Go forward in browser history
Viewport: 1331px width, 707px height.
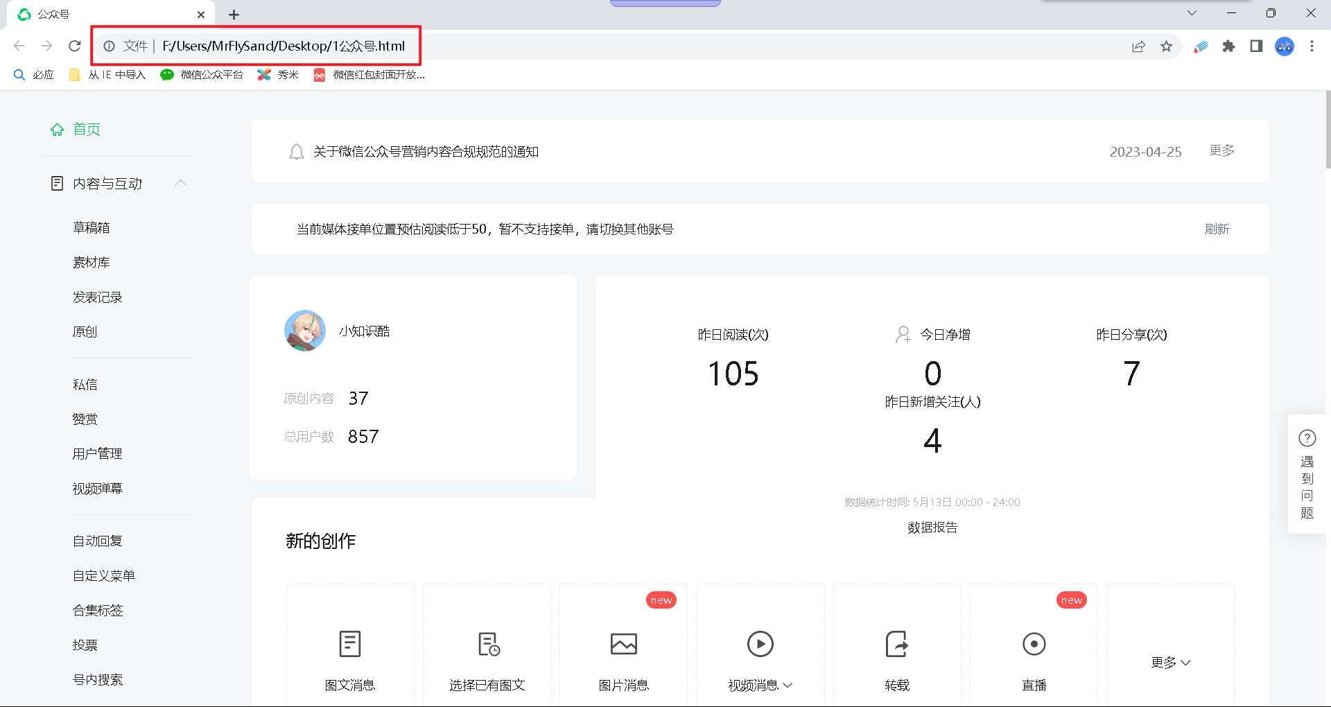tap(47, 46)
